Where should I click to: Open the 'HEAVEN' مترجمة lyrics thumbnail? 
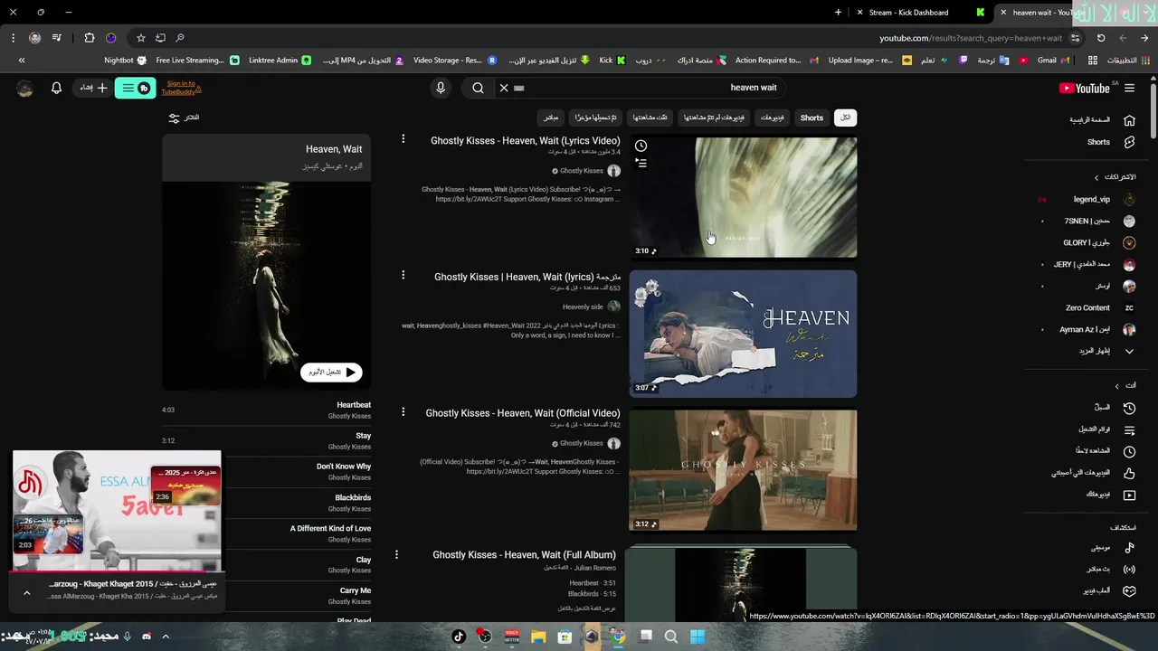tap(743, 334)
